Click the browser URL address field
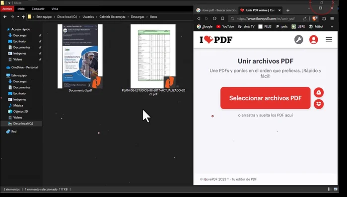The height and width of the screenshot is (197, 347). click(x=266, y=18)
